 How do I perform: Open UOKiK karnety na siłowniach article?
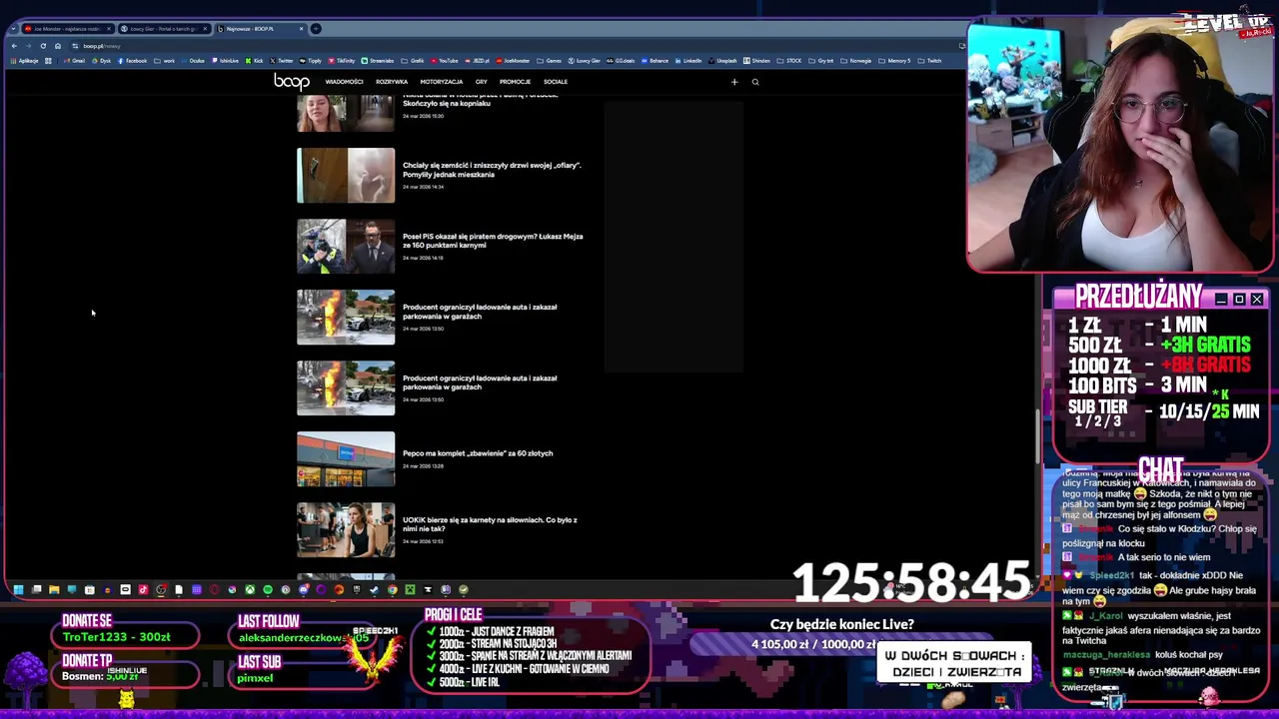(490, 524)
